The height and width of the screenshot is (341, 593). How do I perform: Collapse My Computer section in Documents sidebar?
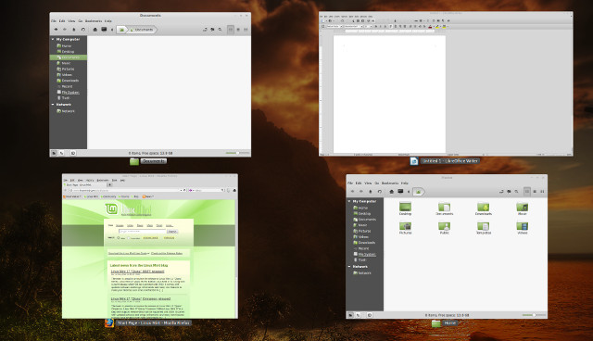[53, 39]
